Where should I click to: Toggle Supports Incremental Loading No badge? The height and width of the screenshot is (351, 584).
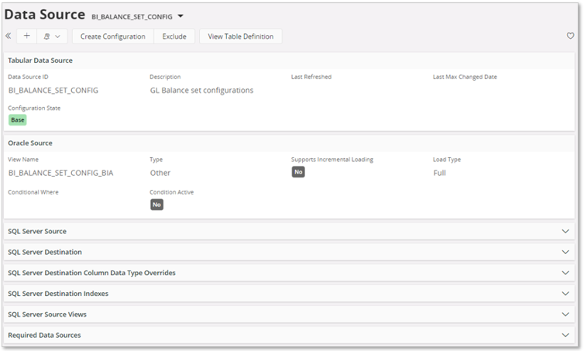(298, 172)
